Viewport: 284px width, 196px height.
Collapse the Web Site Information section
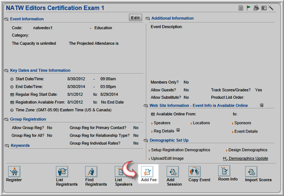pyautogui.click(x=146, y=105)
